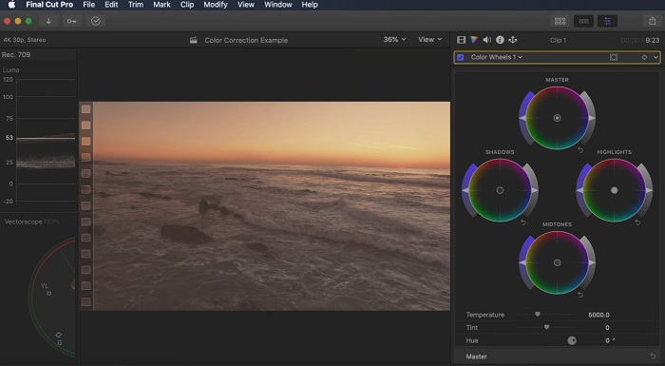Click reset arrow on Master parameters row

click(653, 356)
